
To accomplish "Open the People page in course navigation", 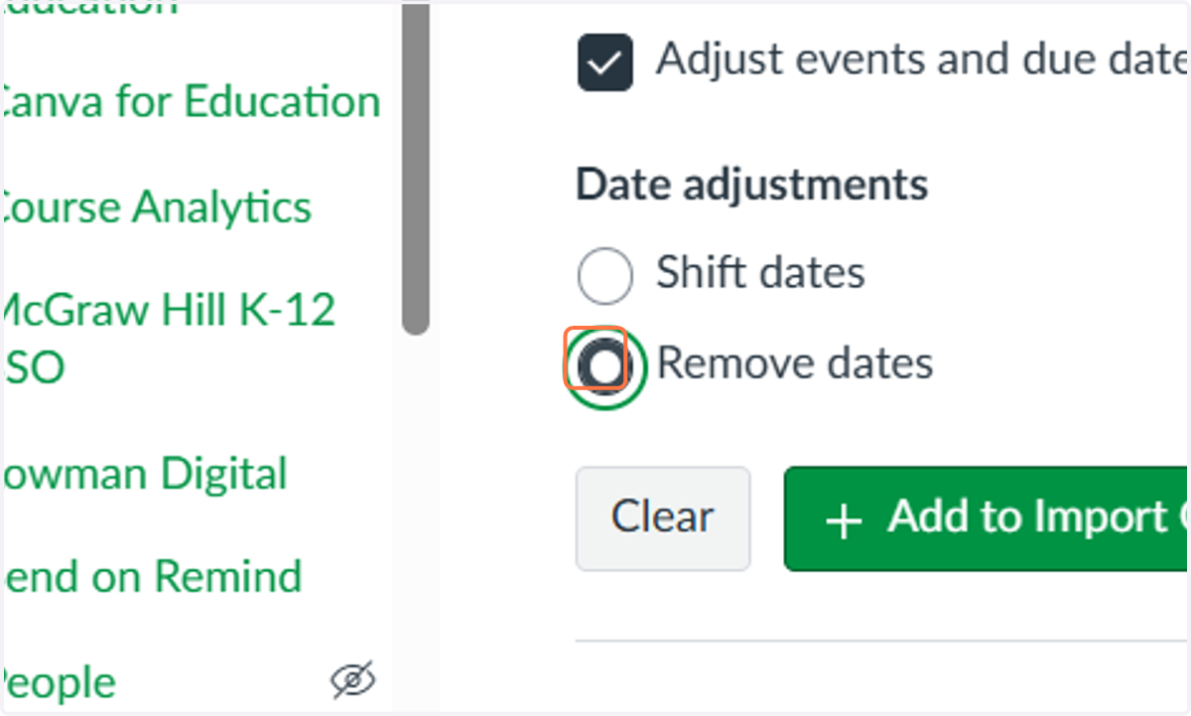I will tap(59, 683).
